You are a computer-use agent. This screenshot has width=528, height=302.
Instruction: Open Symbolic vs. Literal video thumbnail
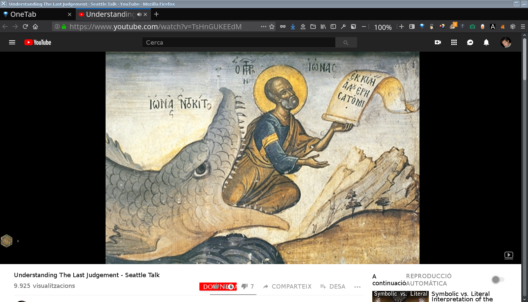tap(401, 296)
